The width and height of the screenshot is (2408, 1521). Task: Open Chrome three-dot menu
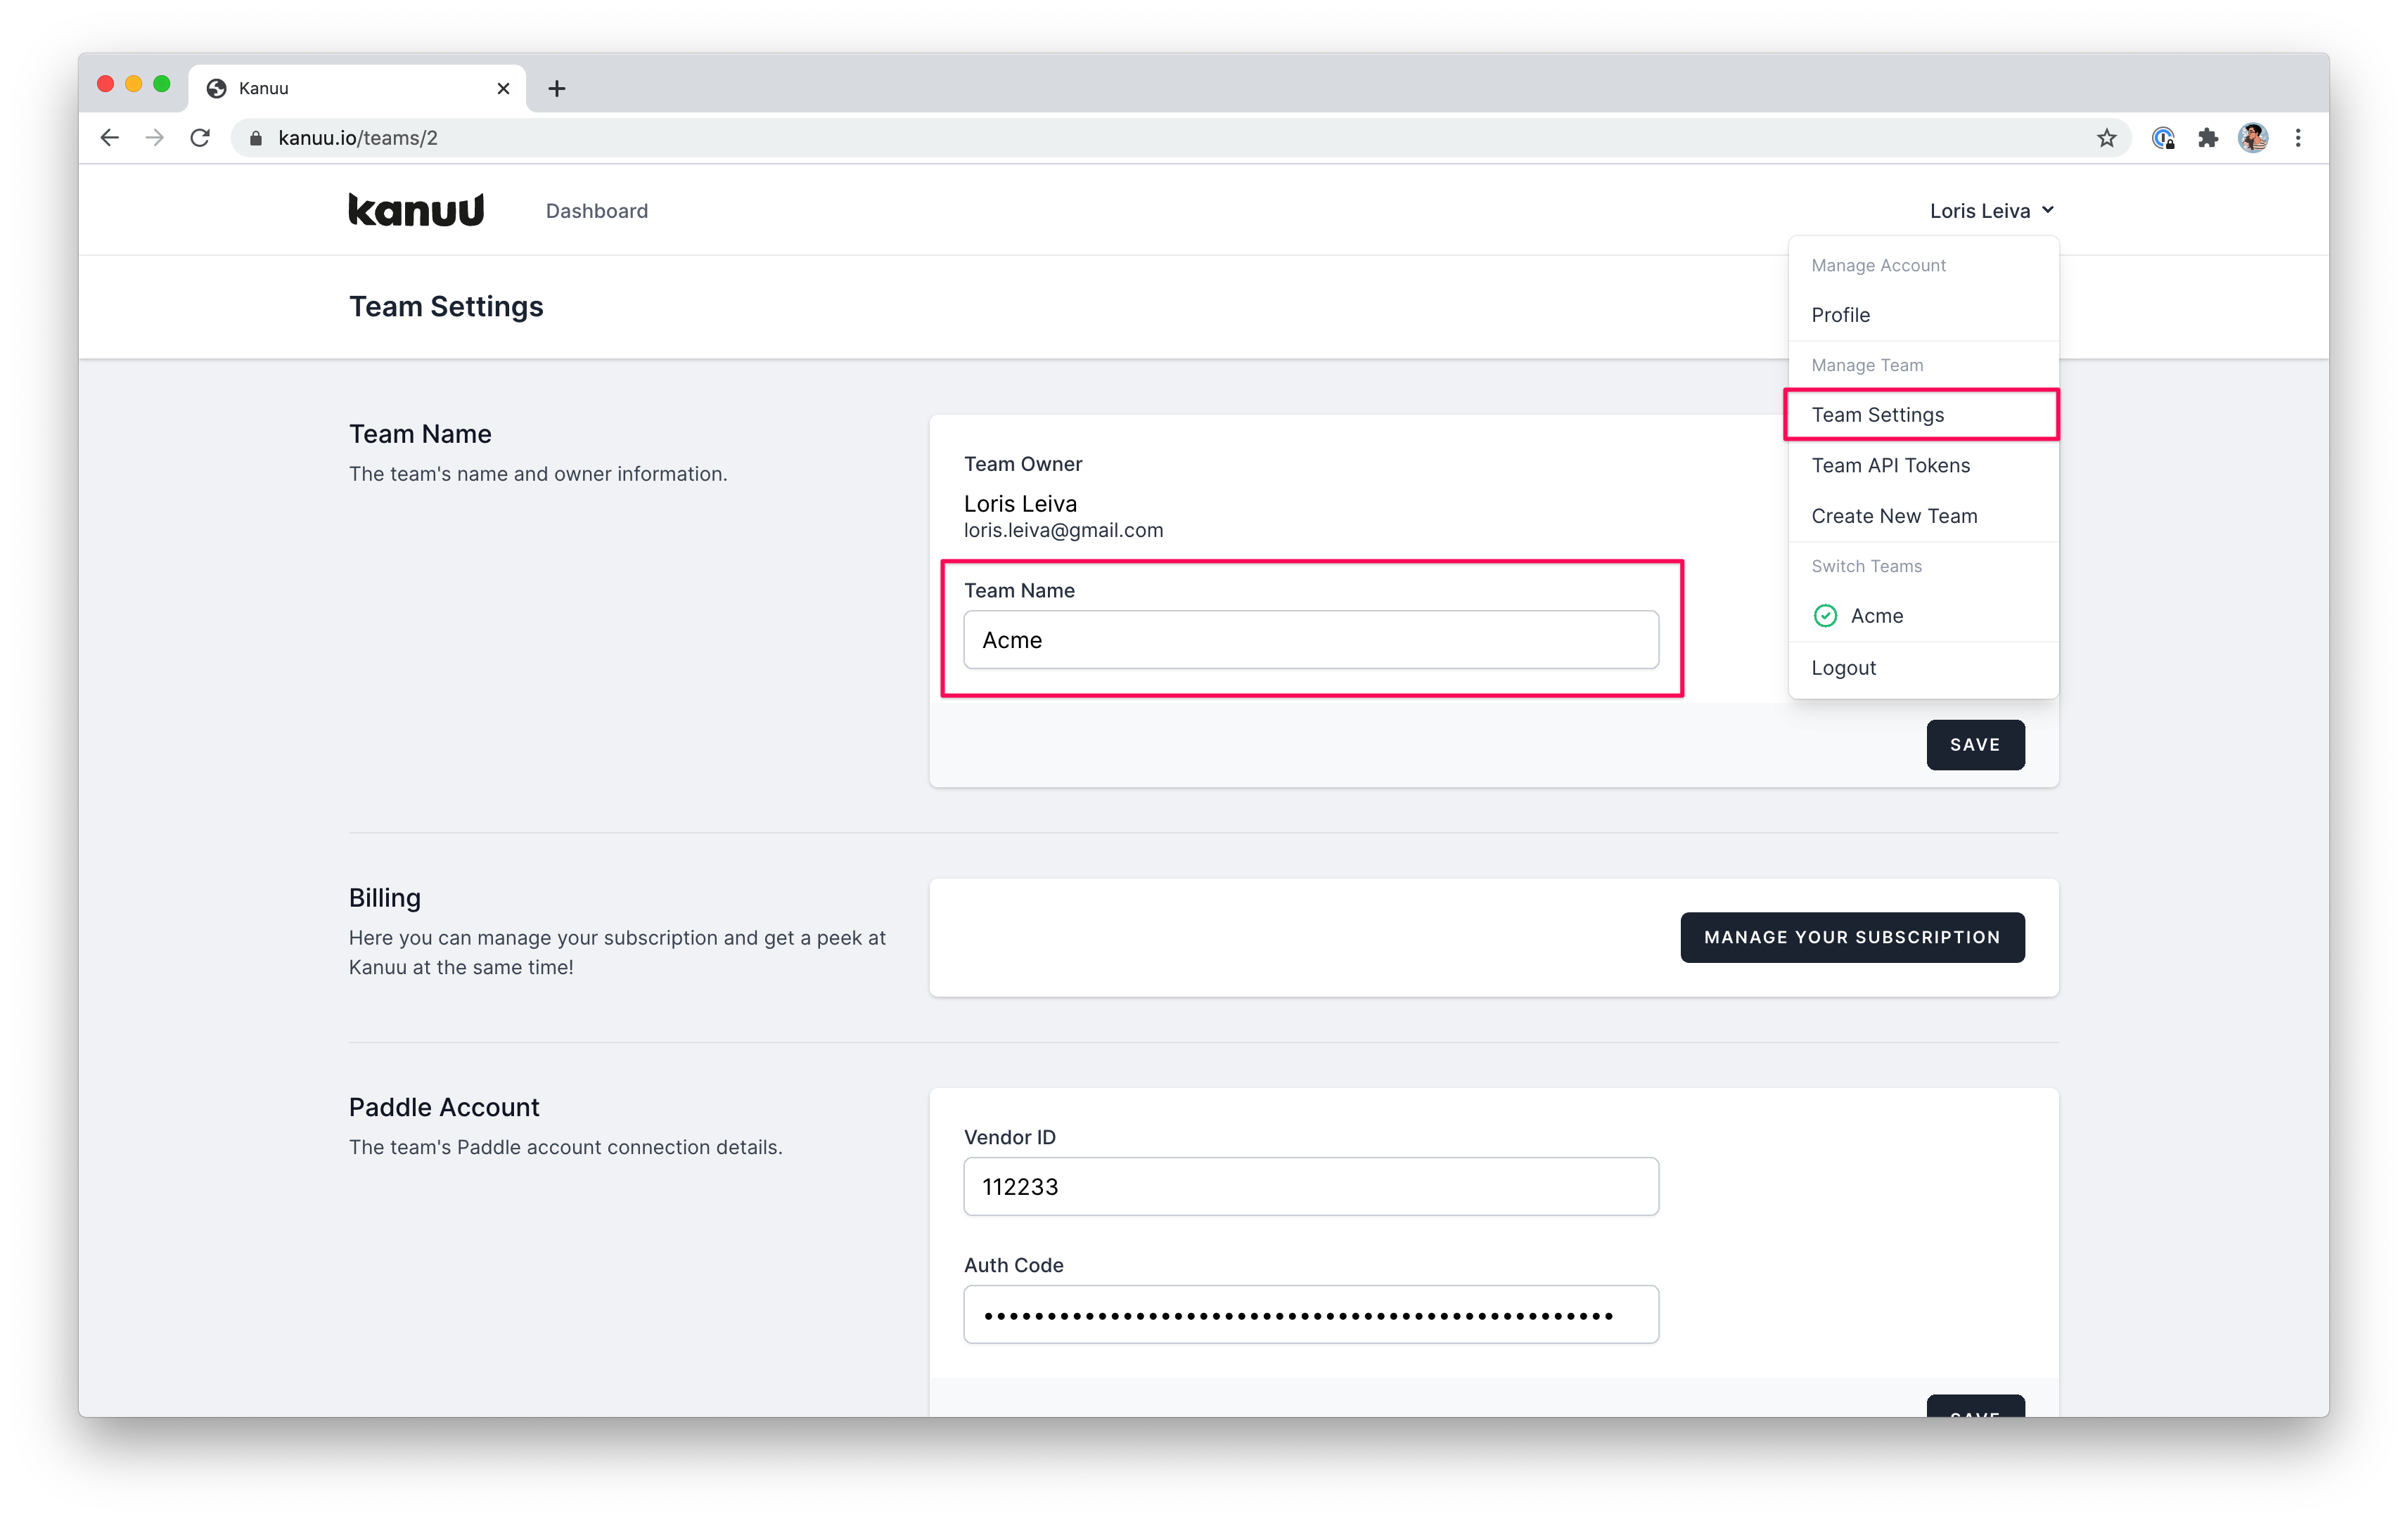tap(2298, 138)
